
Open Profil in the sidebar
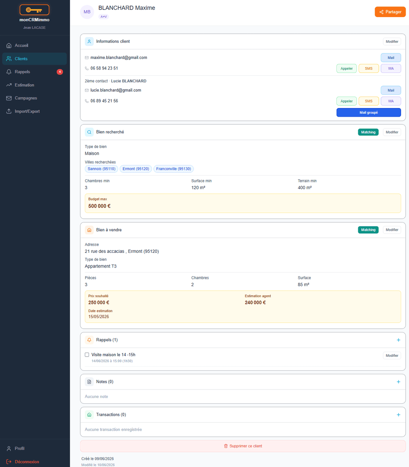(34, 448)
